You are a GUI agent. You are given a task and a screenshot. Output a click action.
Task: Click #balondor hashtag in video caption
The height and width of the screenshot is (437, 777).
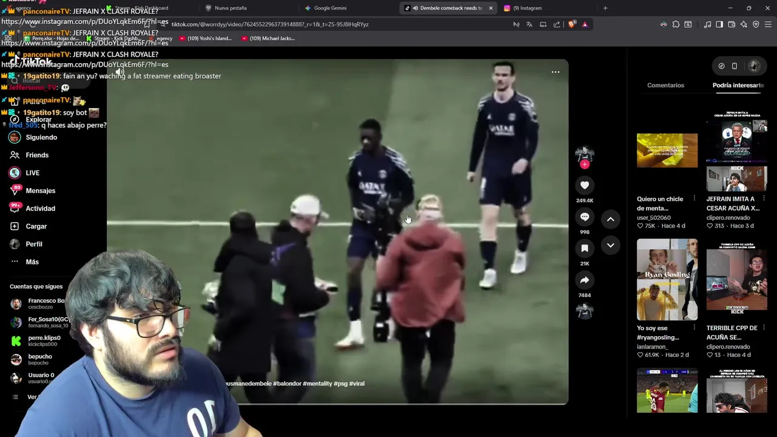pyautogui.click(x=287, y=384)
